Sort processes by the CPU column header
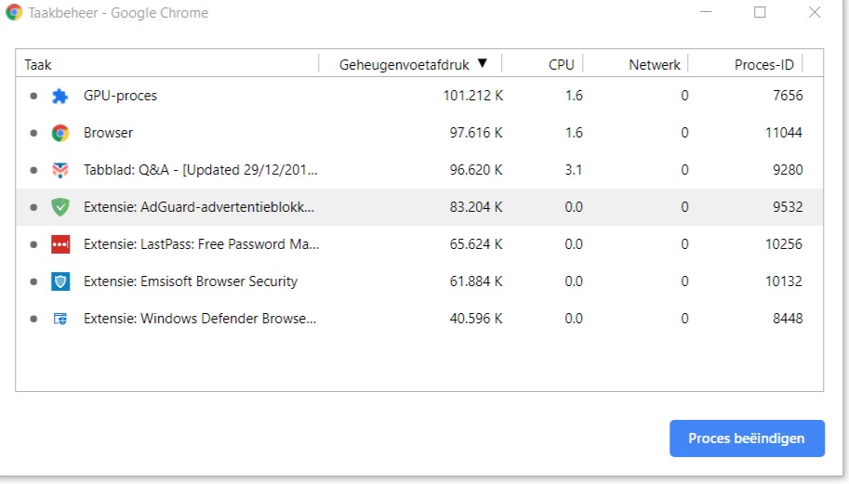The width and height of the screenshot is (849, 484). [x=561, y=65]
